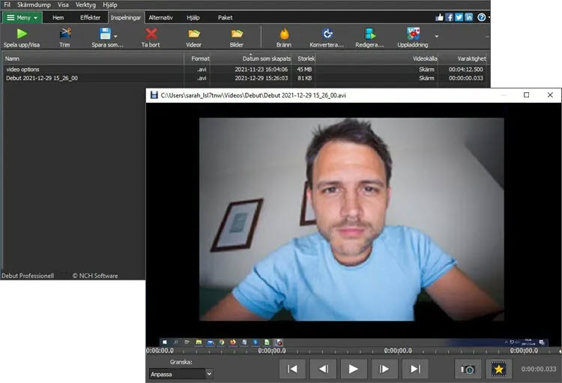Open the Fil menu

pos(7,4)
